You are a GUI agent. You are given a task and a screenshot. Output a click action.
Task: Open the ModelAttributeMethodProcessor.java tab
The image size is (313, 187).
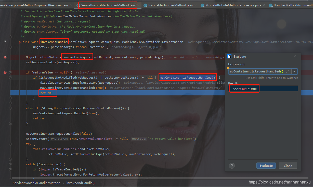(233, 5)
